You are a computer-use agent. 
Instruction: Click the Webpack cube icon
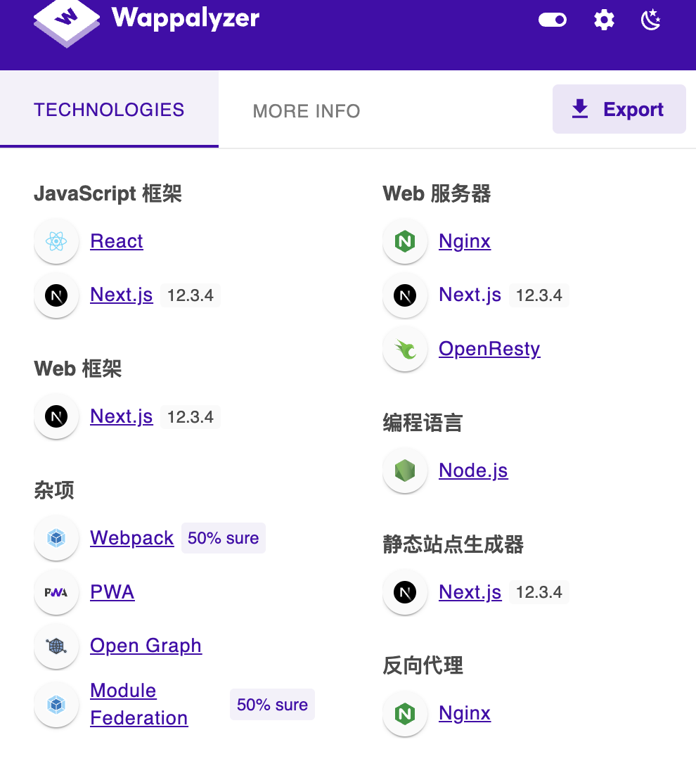(56, 538)
